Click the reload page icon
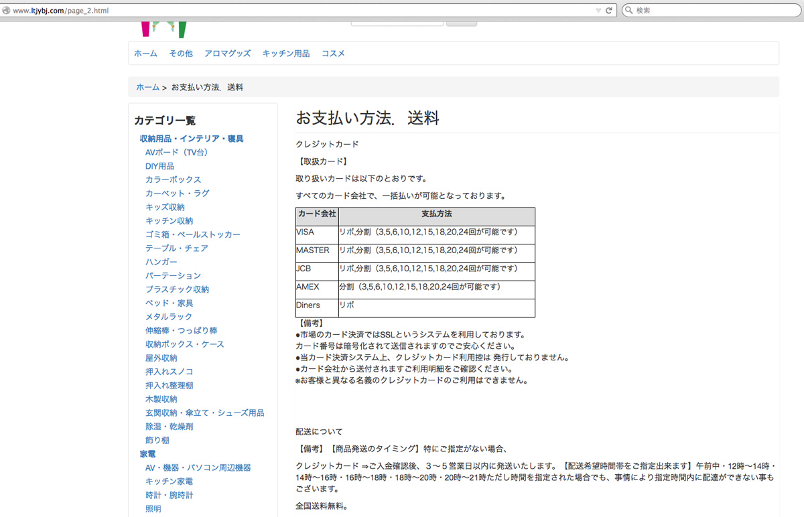The height and width of the screenshot is (517, 804). coord(609,11)
